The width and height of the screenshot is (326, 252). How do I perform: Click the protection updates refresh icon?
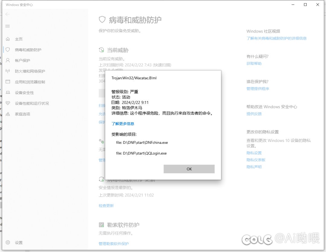coord(101,179)
